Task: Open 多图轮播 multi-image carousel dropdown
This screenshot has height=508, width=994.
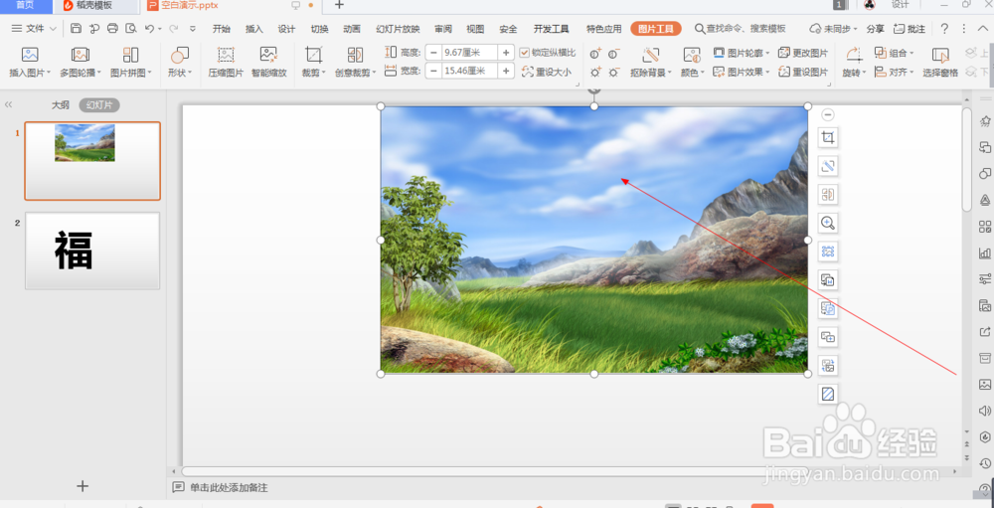Action: coord(81,63)
